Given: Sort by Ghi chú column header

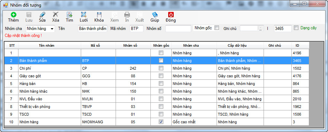Looking at the screenshot, I should coord(278,45).
